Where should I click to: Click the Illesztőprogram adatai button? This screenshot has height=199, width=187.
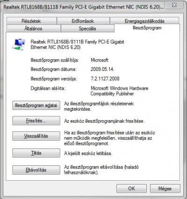(36, 106)
